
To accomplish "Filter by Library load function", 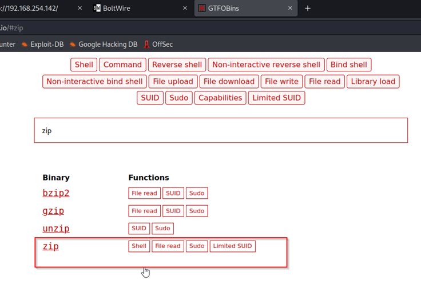I will tap(373, 81).
